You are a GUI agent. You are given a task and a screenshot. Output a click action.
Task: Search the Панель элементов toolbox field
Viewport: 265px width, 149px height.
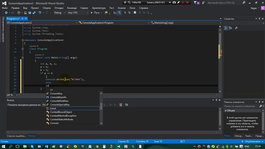point(241,106)
